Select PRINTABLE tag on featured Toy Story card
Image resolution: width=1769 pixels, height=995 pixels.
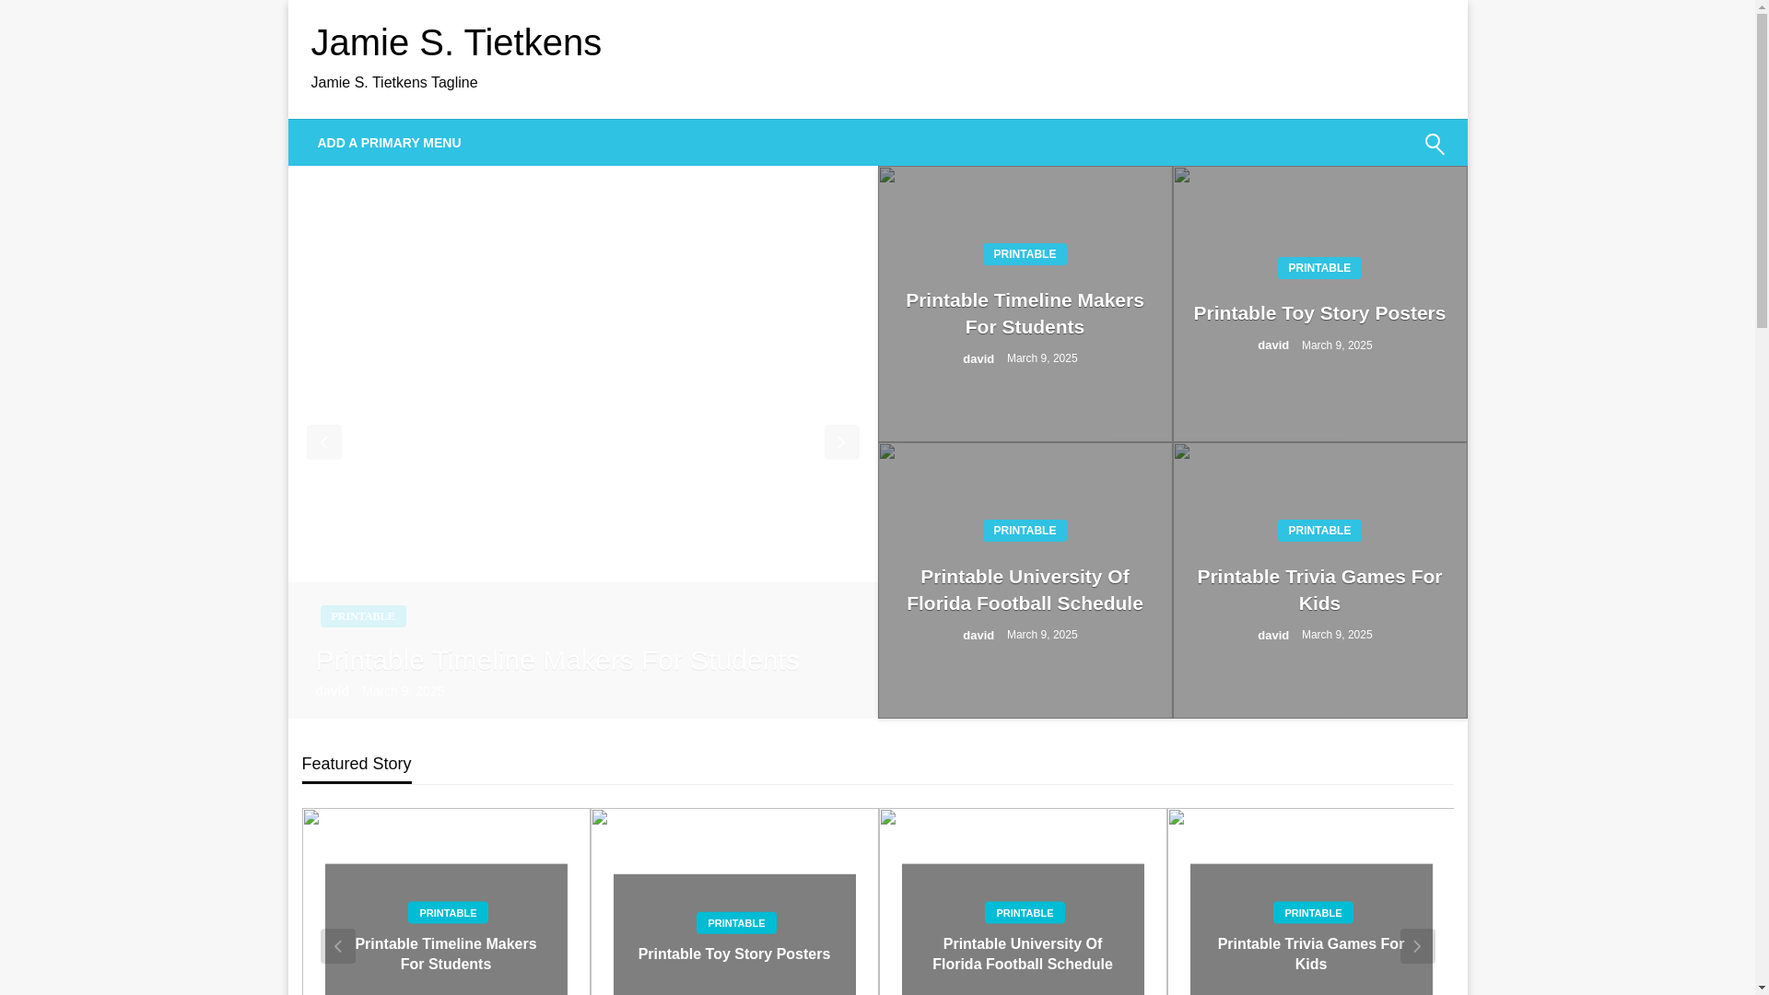coord(736,923)
